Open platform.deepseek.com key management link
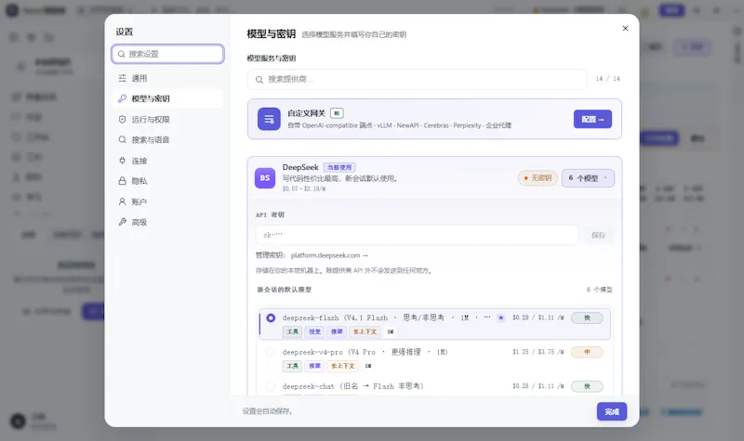Image resolution: width=744 pixels, height=441 pixels. (329, 255)
